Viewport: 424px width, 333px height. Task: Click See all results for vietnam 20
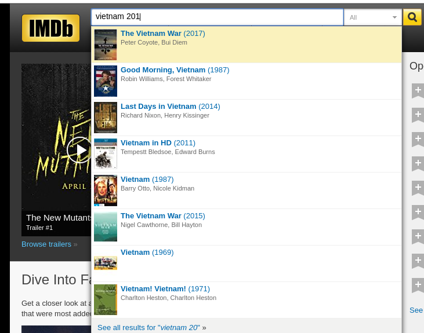(152, 327)
